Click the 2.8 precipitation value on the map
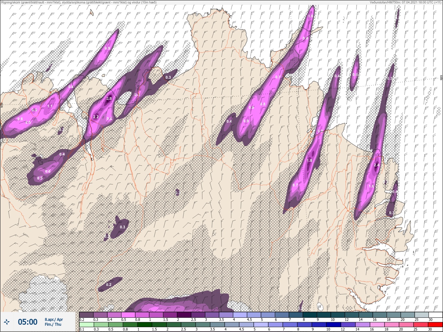 (x=109, y=99)
